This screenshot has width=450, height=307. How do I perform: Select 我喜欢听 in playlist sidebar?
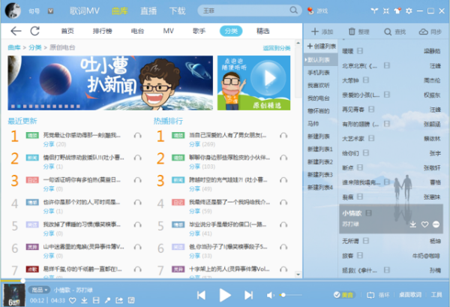coord(319,86)
